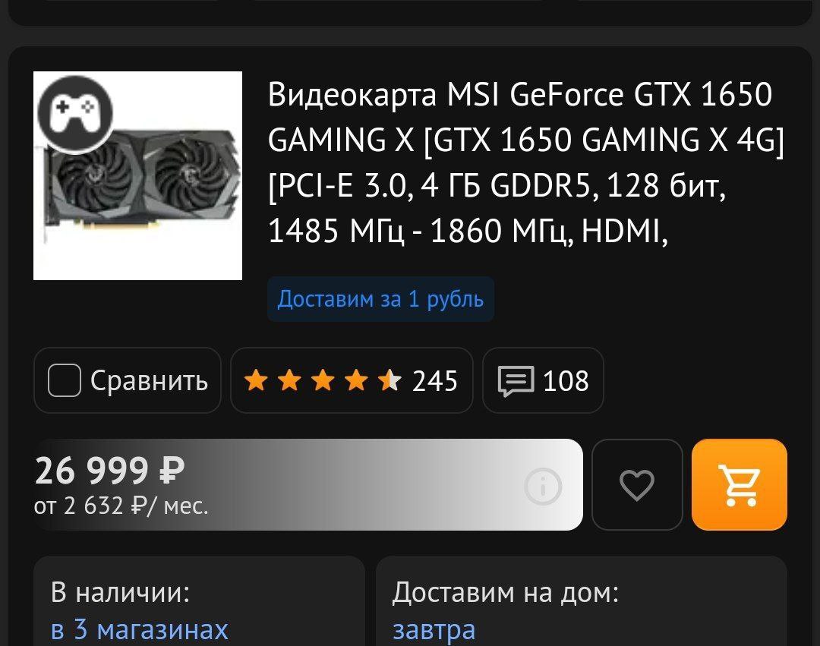Click the gamepad badge on product image
820x646 pixels.
(75, 114)
